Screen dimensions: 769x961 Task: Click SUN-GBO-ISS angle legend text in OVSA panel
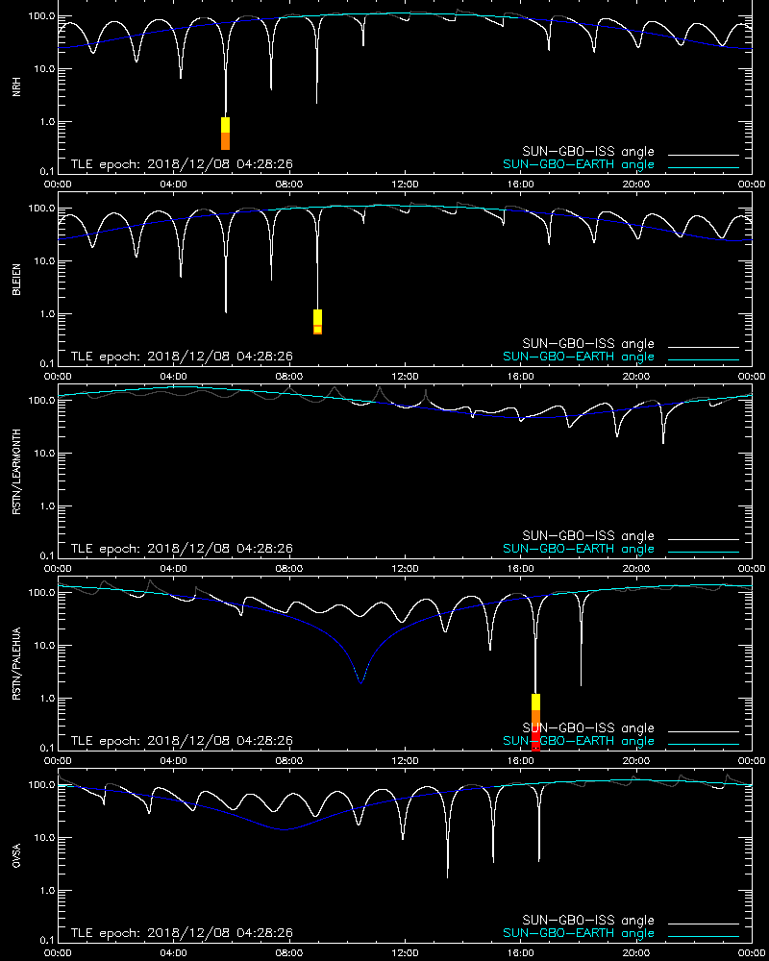point(588,920)
